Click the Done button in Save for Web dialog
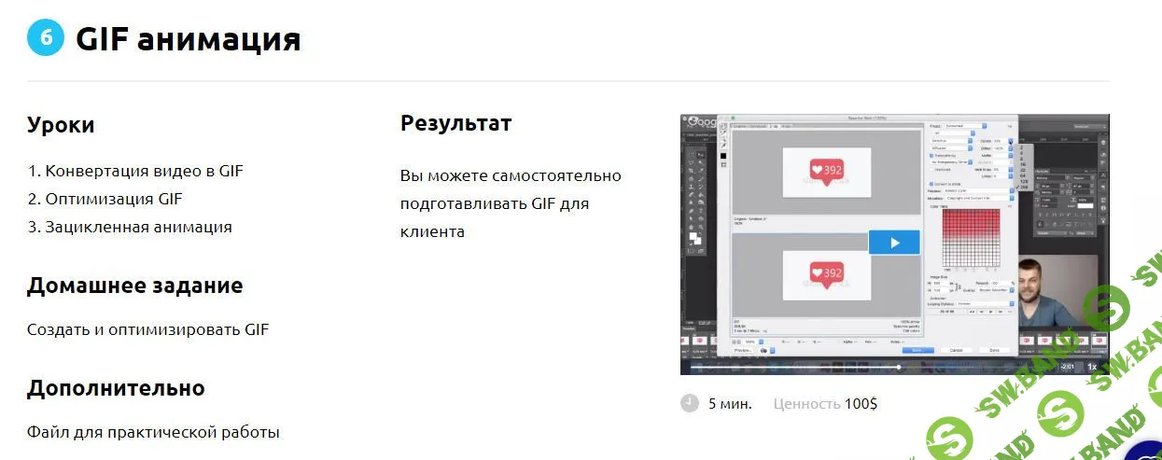 (993, 350)
